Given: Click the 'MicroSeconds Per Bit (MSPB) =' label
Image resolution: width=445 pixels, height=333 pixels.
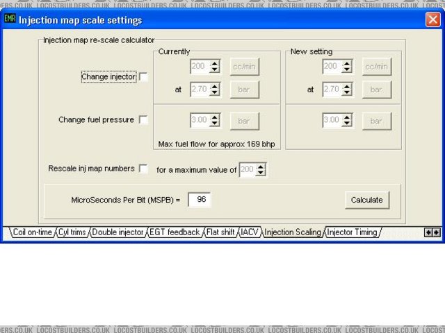Looking at the screenshot, I should 126,200.
